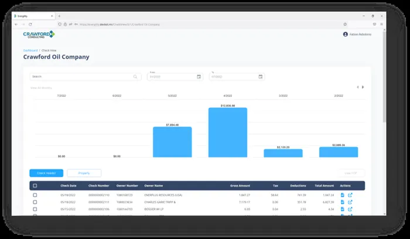Click the search magnifier icon
The width and height of the screenshot is (410, 239).
(135, 77)
